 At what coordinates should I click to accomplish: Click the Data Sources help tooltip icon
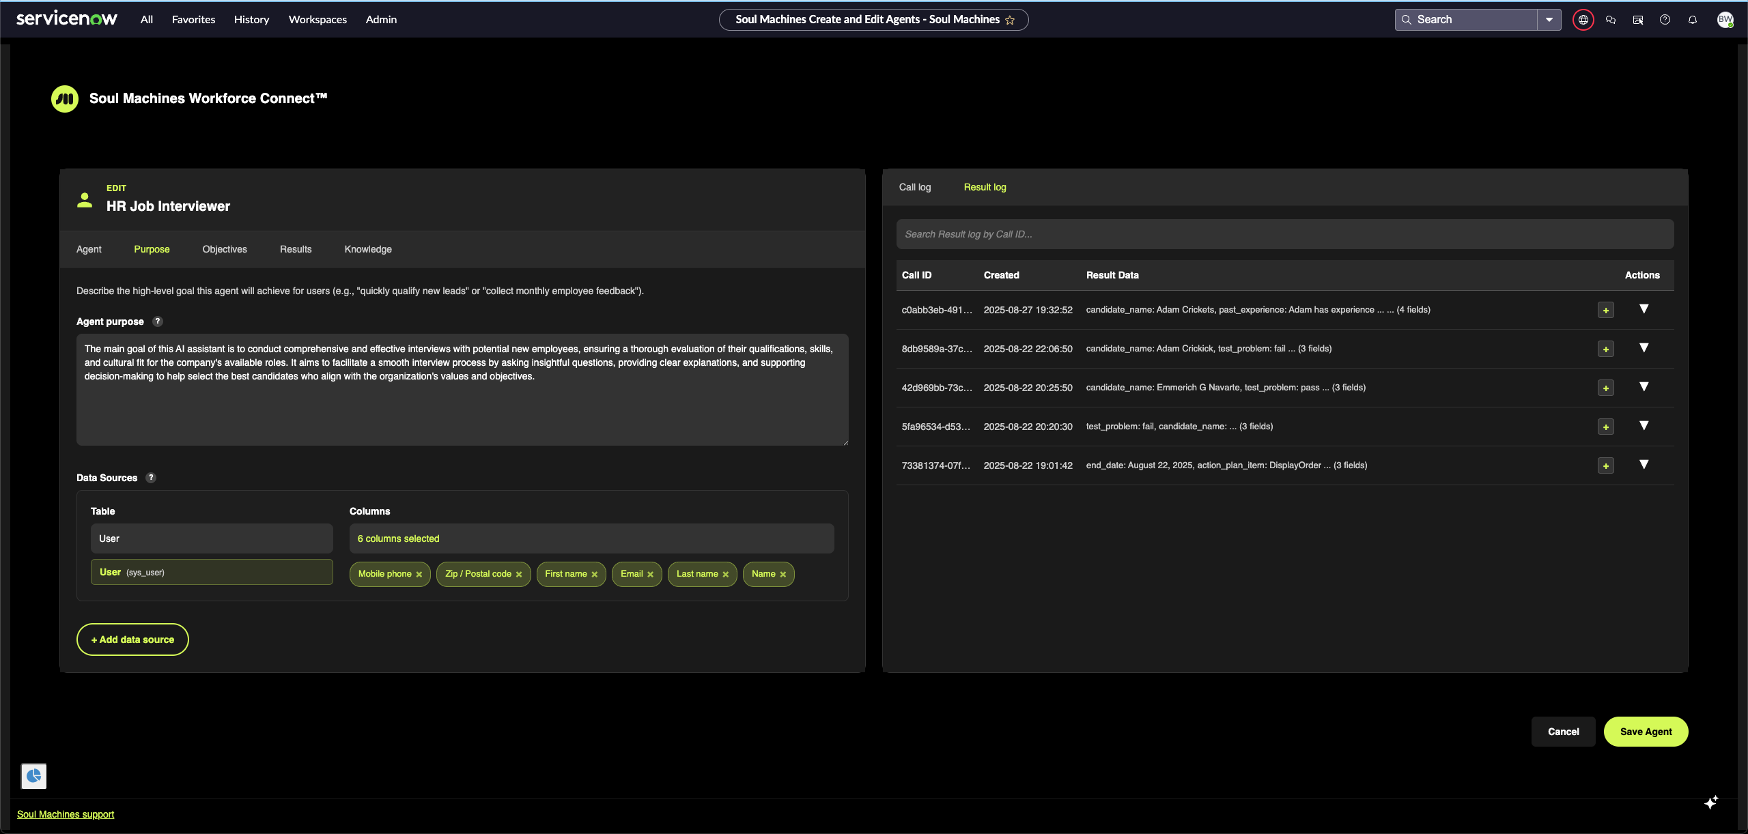point(151,477)
